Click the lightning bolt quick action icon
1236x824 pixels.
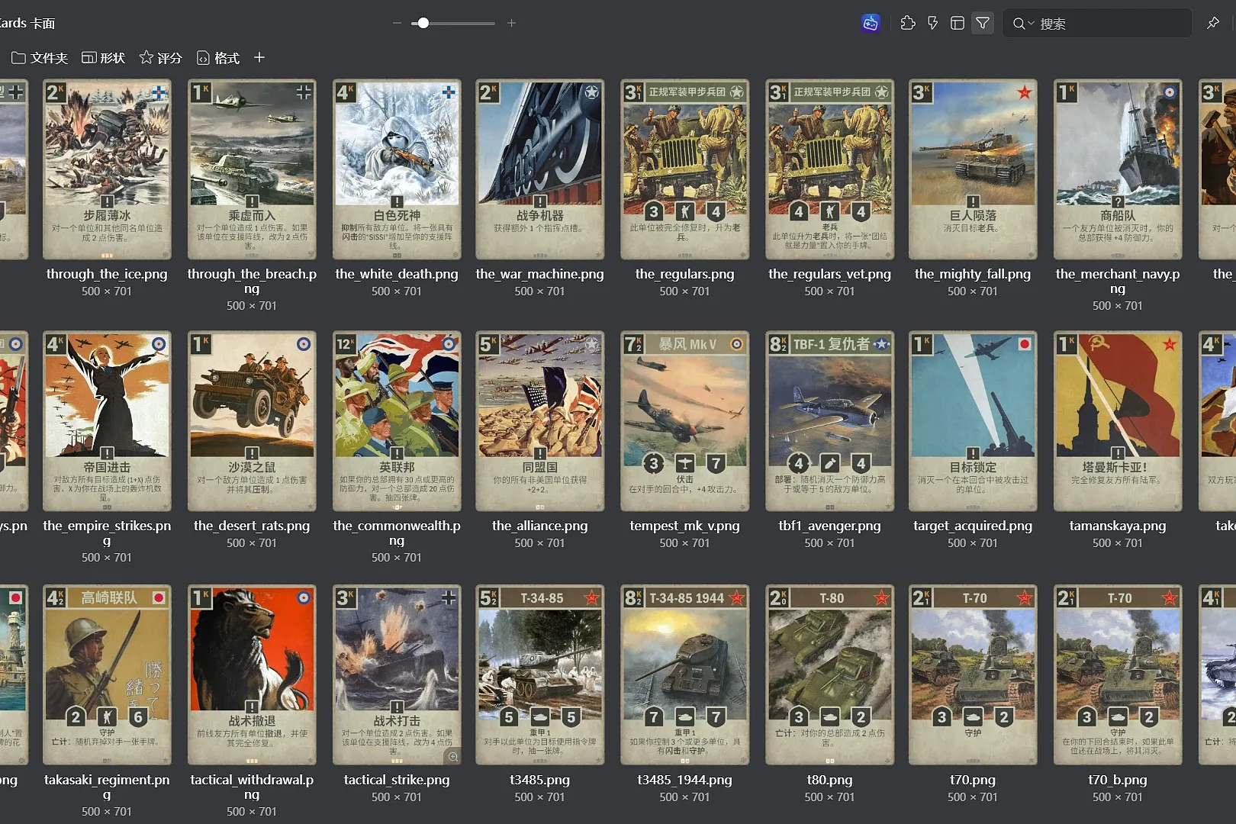point(932,24)
